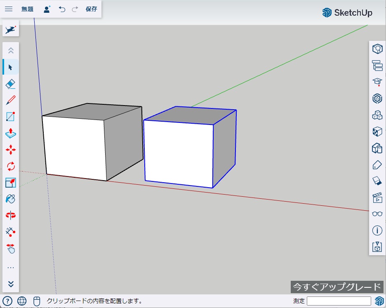Screen dimensions: 386x308
Task: Collapse the left toolbar with up chevrons
Action: pos(11,51)
